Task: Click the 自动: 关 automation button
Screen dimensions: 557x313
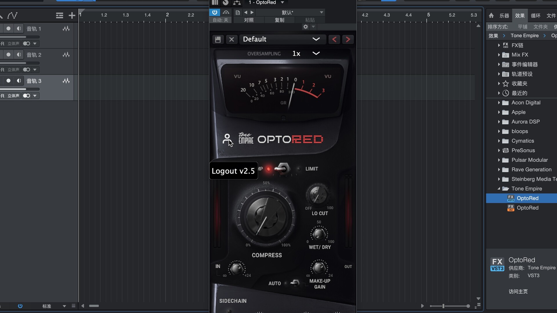Action: click(x=220, y=20)
